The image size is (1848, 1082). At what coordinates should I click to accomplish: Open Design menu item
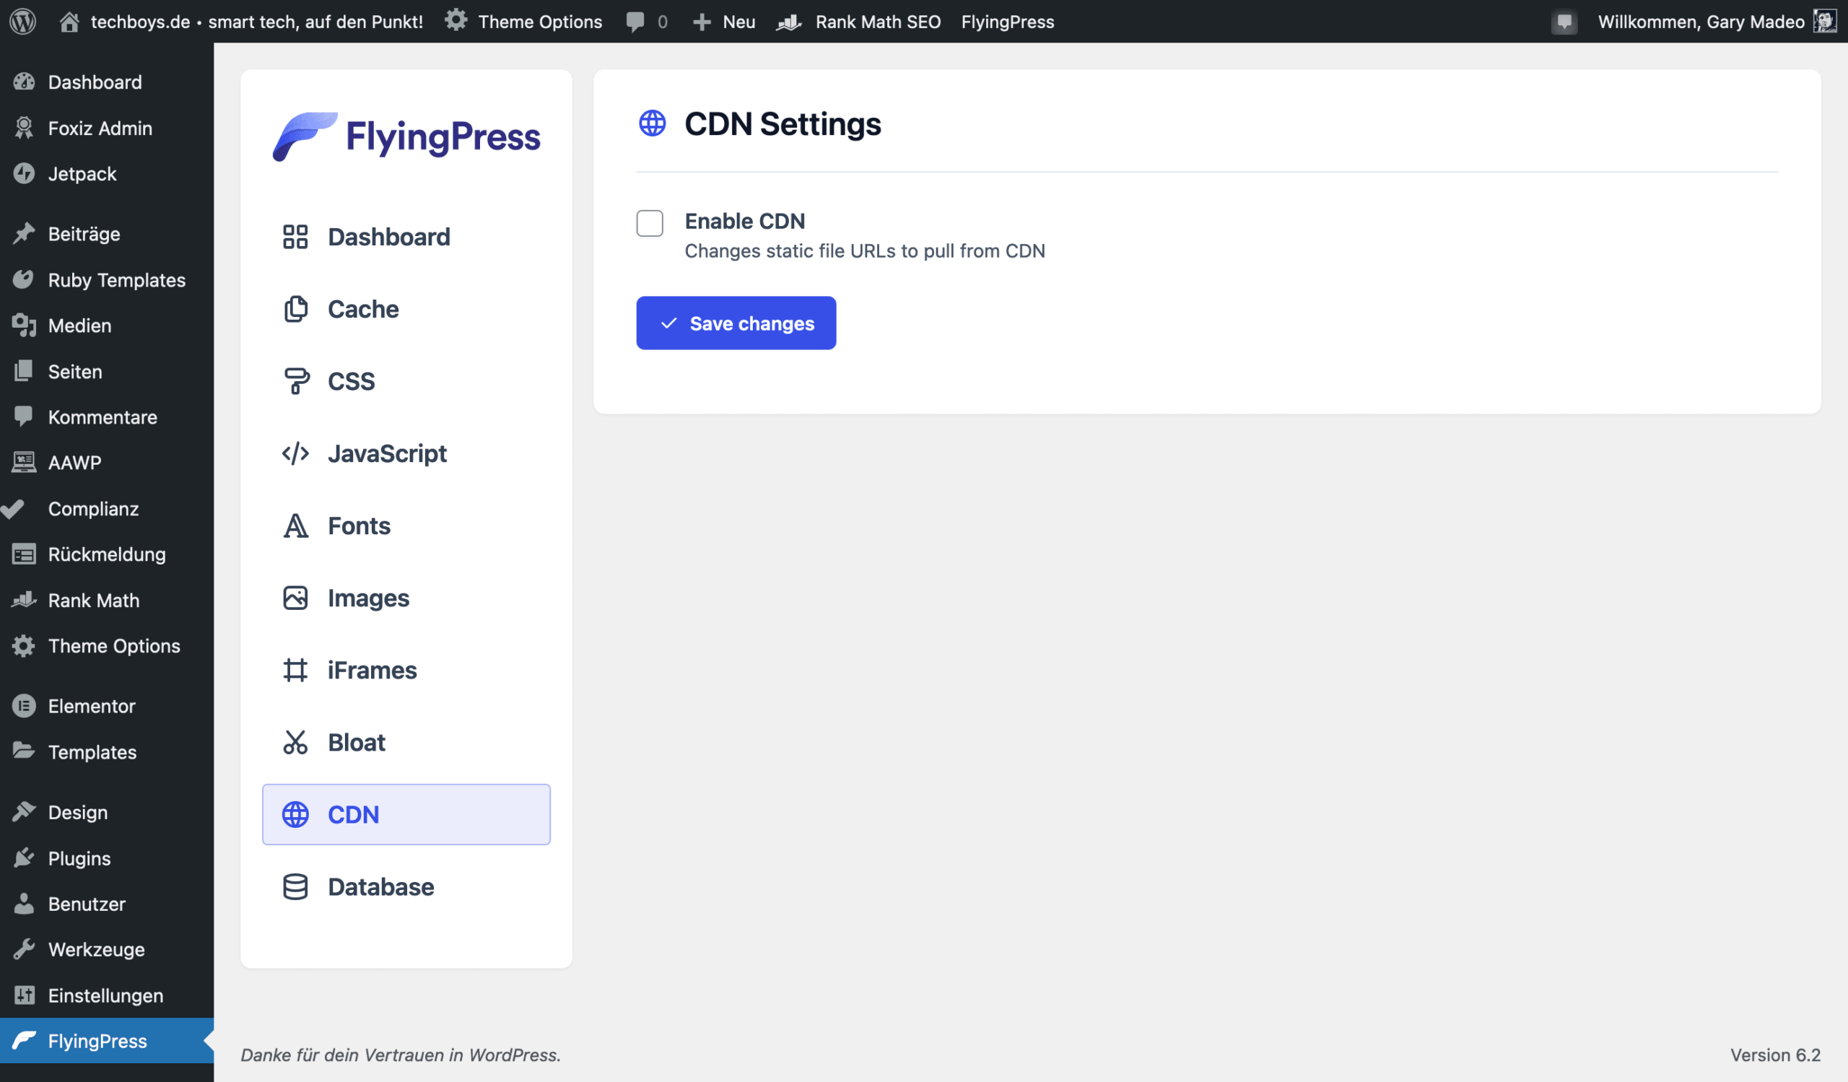(107, 812)
